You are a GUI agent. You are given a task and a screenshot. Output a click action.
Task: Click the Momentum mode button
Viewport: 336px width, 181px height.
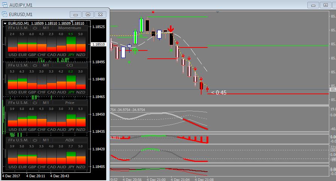(70, 28)
